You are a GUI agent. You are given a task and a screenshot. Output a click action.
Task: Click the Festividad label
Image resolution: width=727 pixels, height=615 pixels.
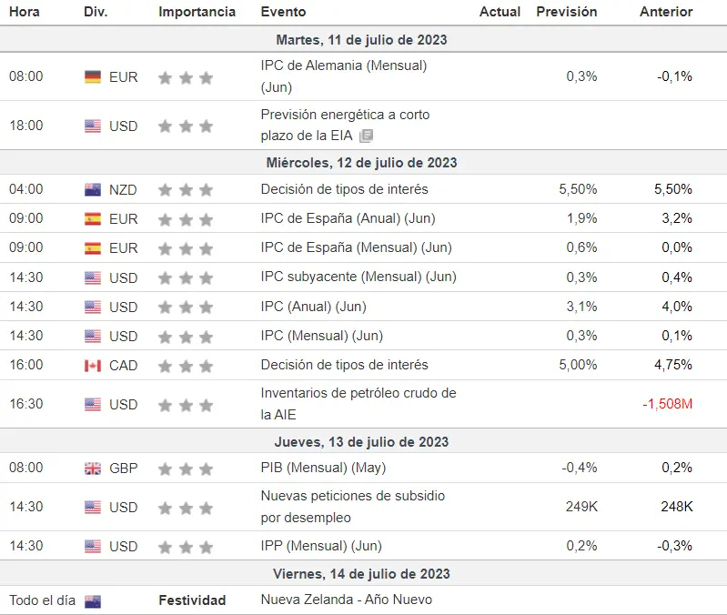coord(192,600)
